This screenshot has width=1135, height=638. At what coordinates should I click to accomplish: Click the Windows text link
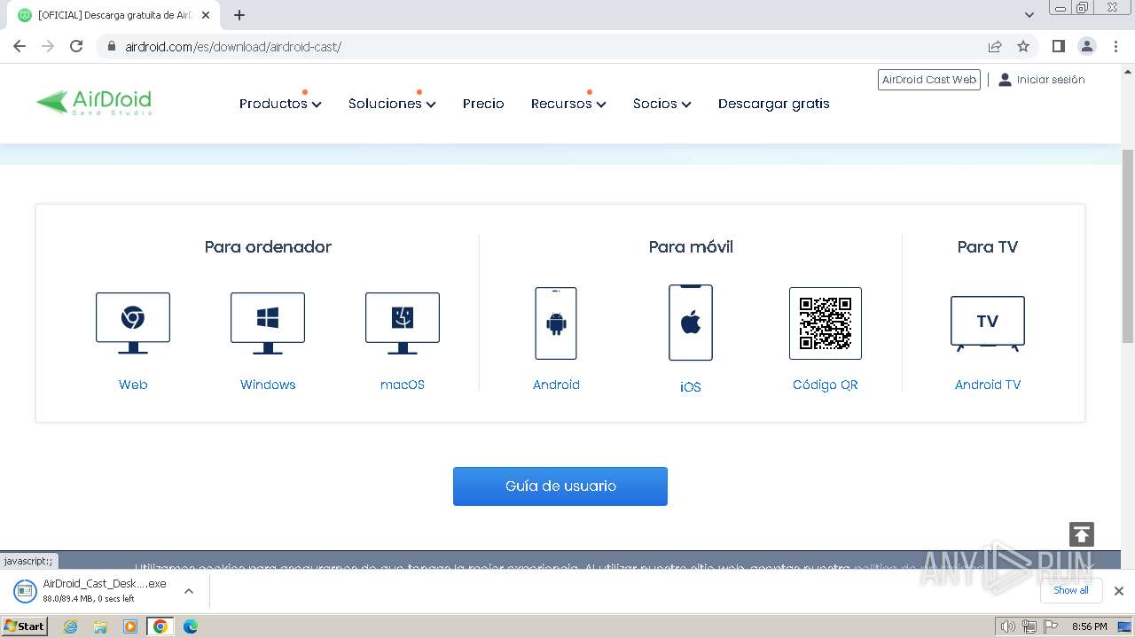(x=268, y=385)
